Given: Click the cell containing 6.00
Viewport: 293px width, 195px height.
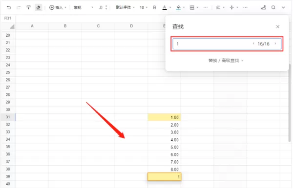Looking at the screenshot, I should tap(164, 154).
